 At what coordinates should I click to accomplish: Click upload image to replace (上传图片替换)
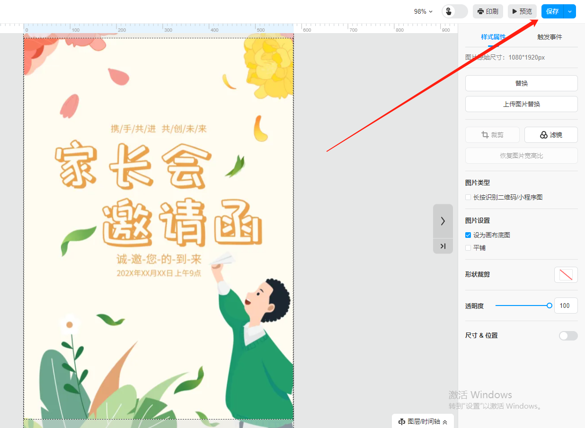(x=521, y=104)
